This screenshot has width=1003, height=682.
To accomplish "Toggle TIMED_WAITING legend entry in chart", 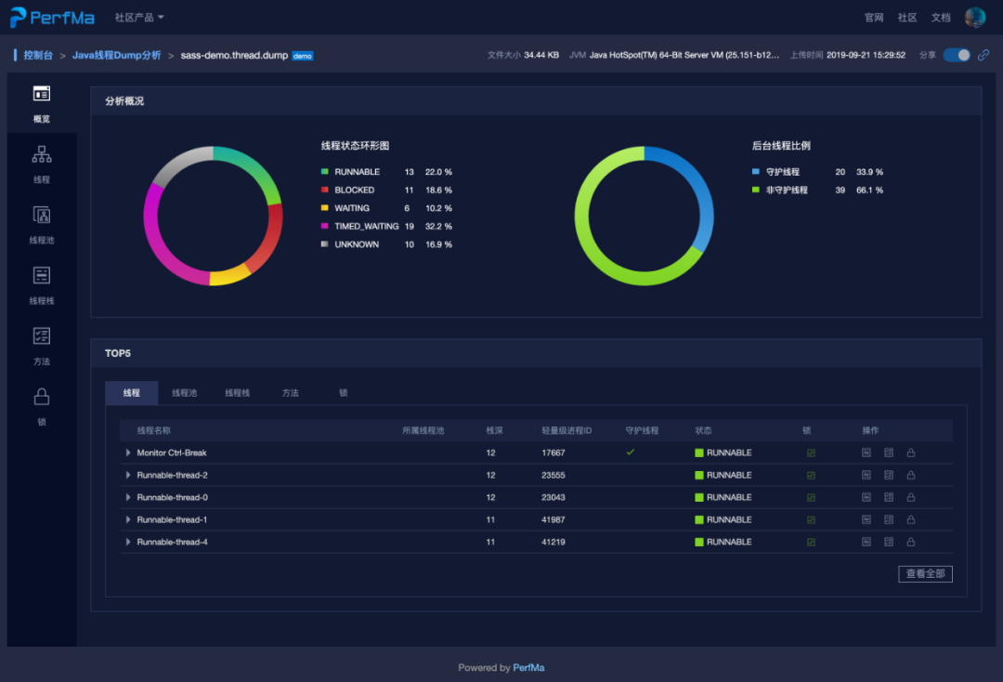I will [x=385, y=227].
